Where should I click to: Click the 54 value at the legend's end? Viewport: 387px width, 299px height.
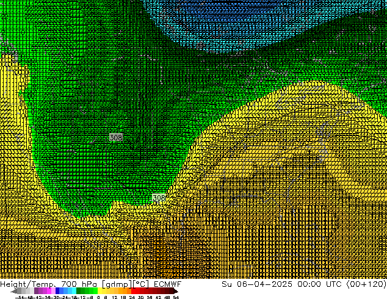pyautogui.click(x=176, y=297)
